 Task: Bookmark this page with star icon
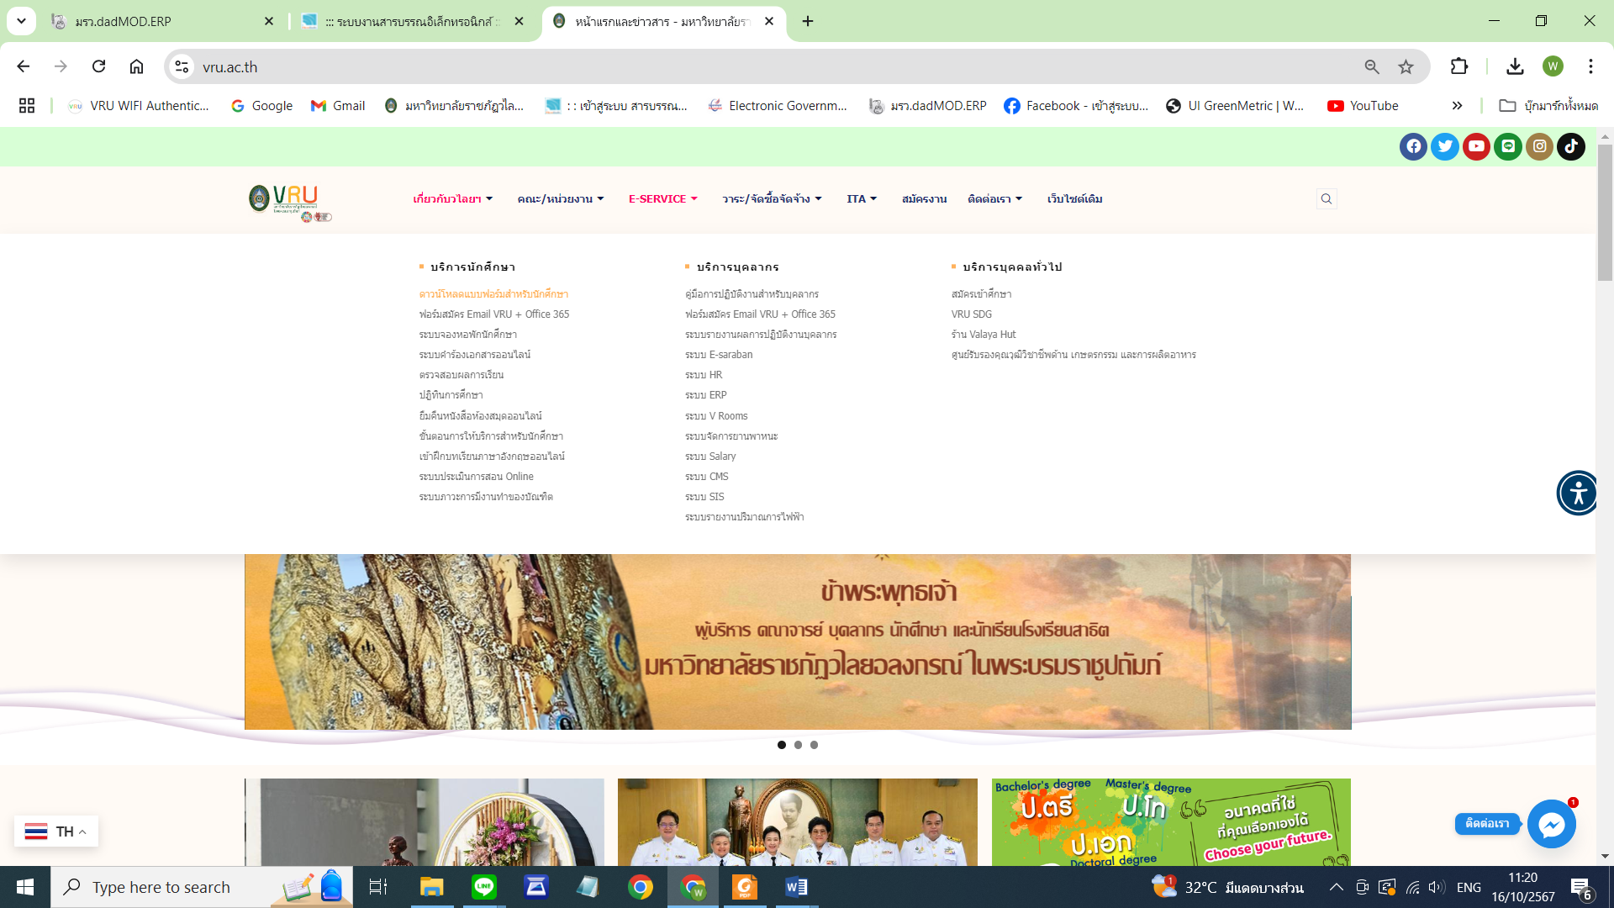[1406, 67]
